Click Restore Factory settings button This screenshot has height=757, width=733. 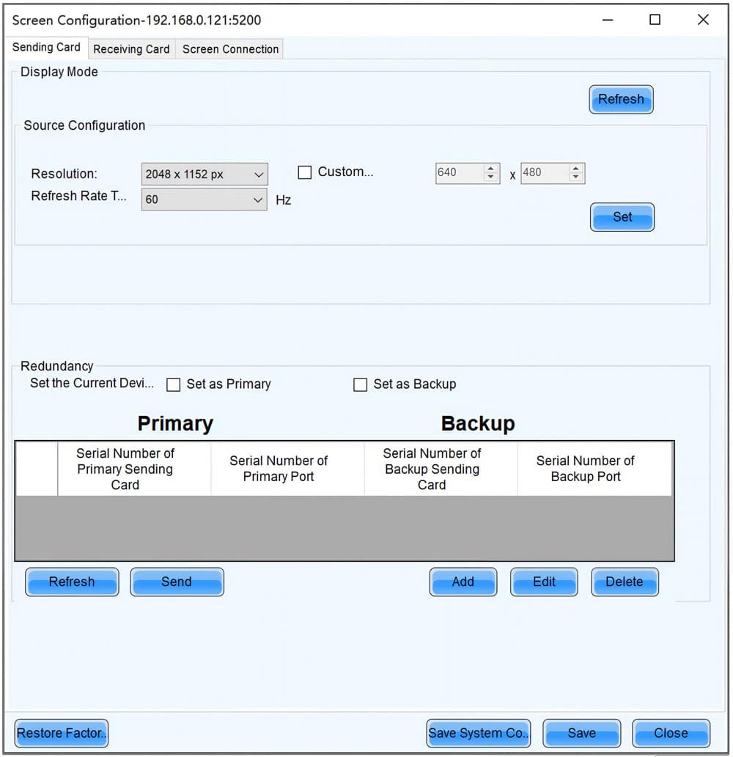click(x=62, y=734)
